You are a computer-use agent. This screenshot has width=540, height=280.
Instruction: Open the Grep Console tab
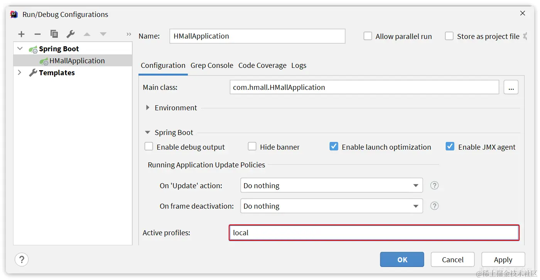pyautogui.click(x=212, y=66)
